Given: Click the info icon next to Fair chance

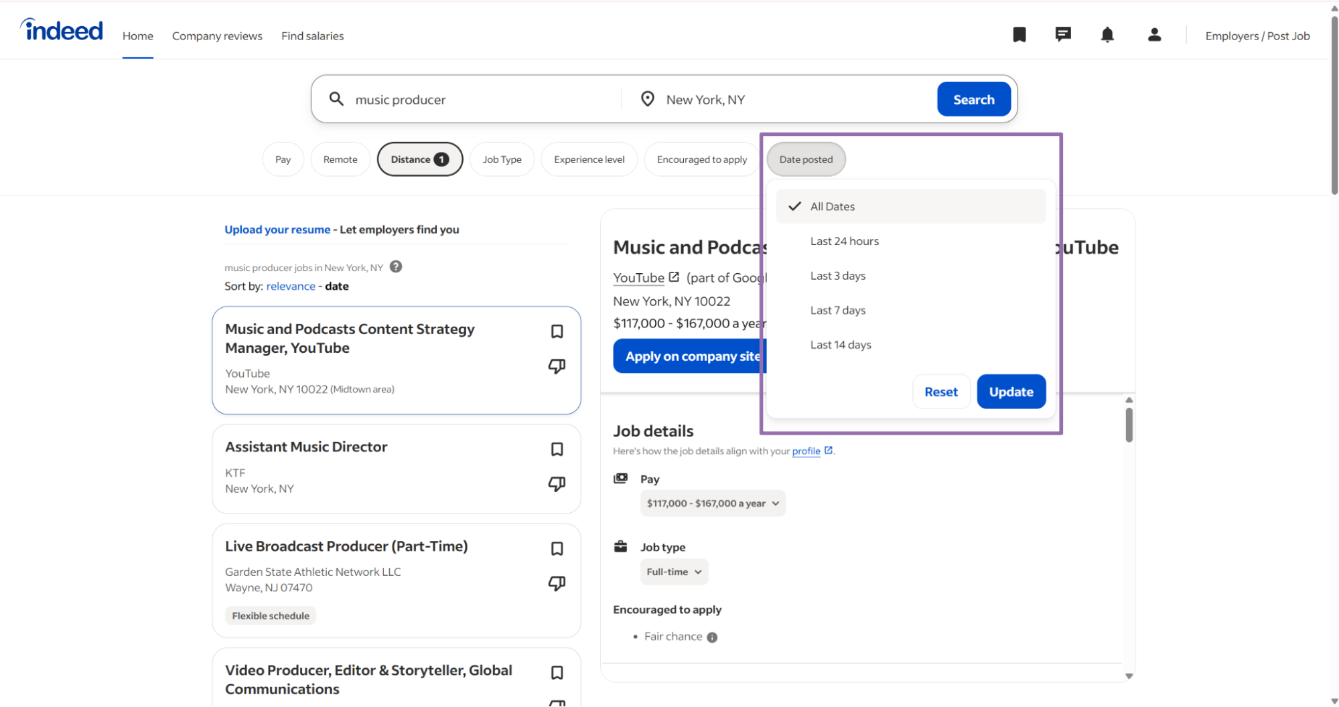Looking at the screenshot, I should [712, 637].
